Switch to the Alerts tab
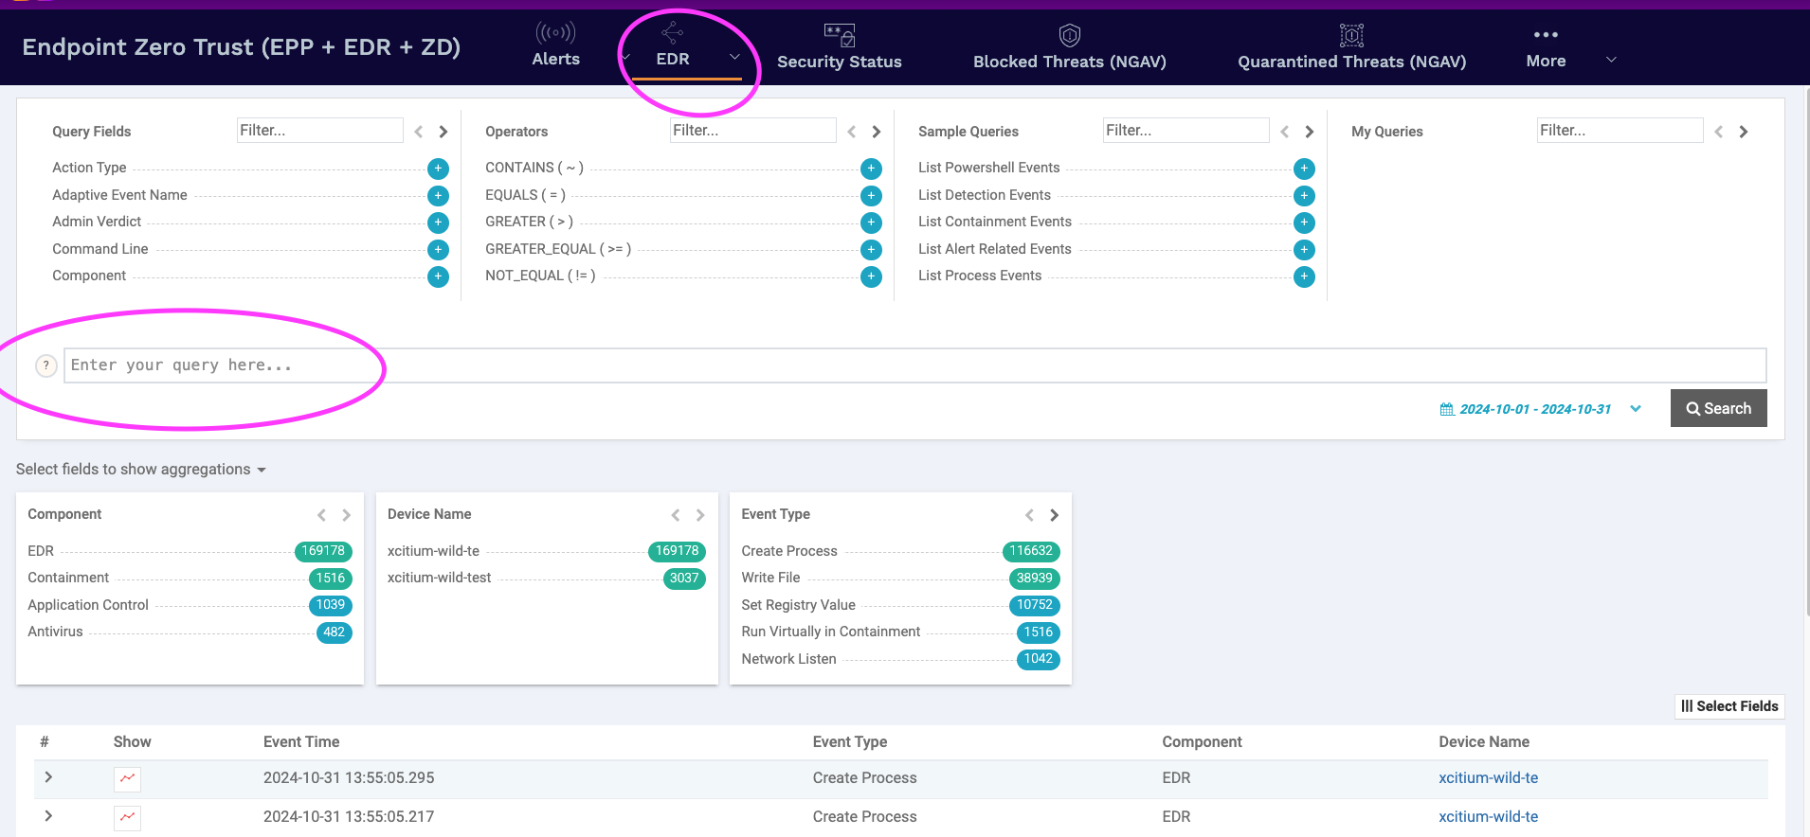Screen dimensions: 1810x837 (x=555, y=45)
